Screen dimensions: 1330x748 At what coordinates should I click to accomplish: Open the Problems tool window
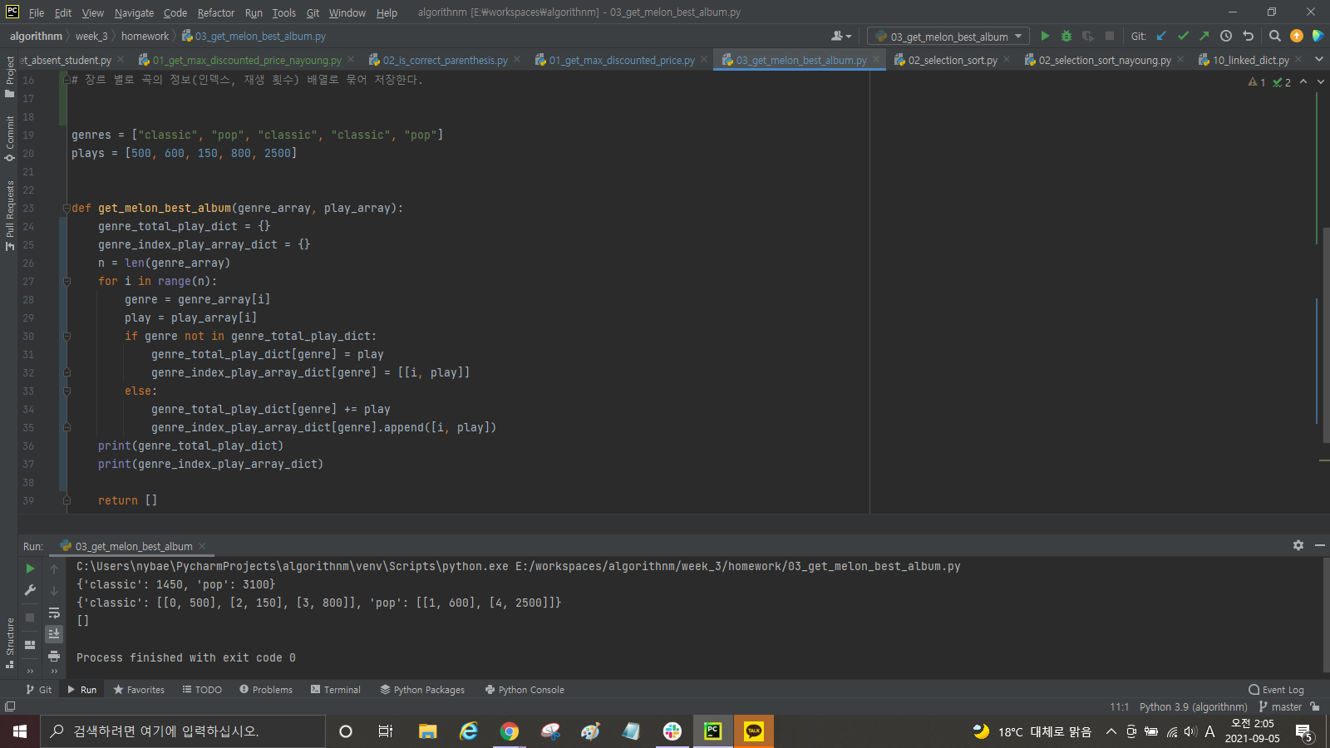266,690
